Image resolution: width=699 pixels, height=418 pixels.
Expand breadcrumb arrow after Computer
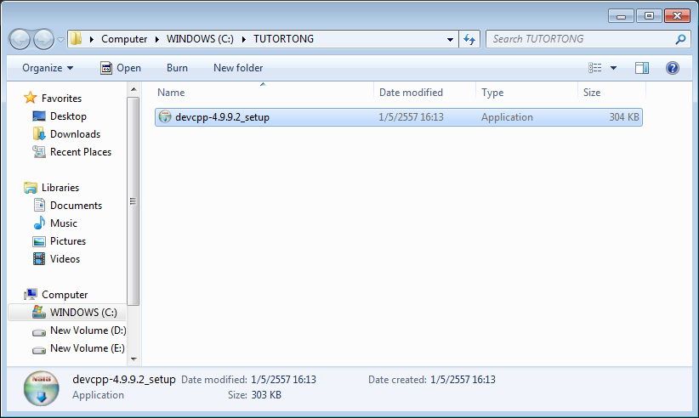[x=157, y=39]
